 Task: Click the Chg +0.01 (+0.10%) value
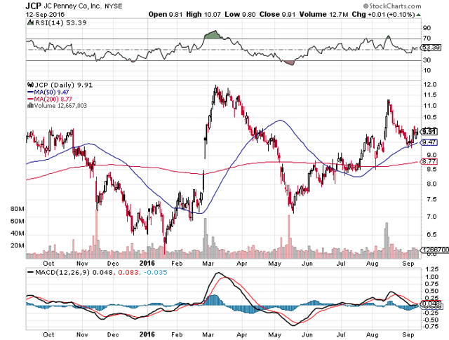383,14
